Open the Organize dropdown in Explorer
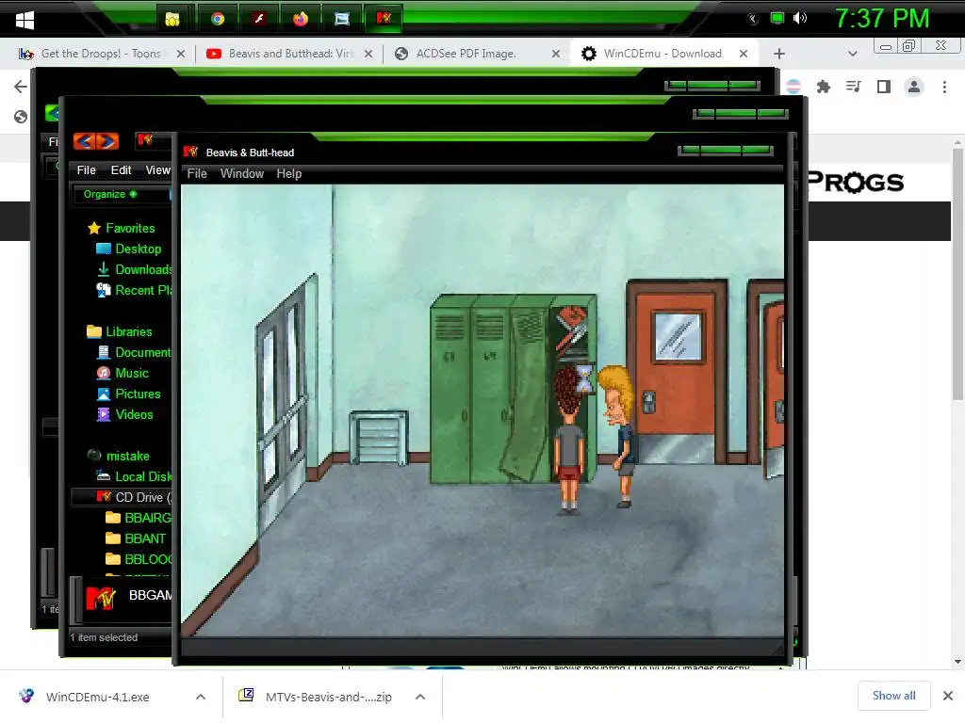 109,194
